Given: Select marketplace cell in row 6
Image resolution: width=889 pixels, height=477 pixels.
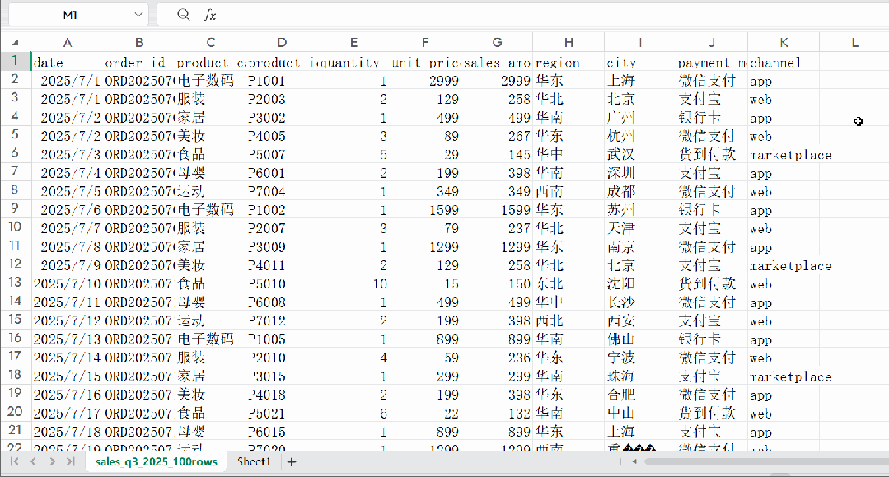Looking at the screenshot, I should pos(783,154).
